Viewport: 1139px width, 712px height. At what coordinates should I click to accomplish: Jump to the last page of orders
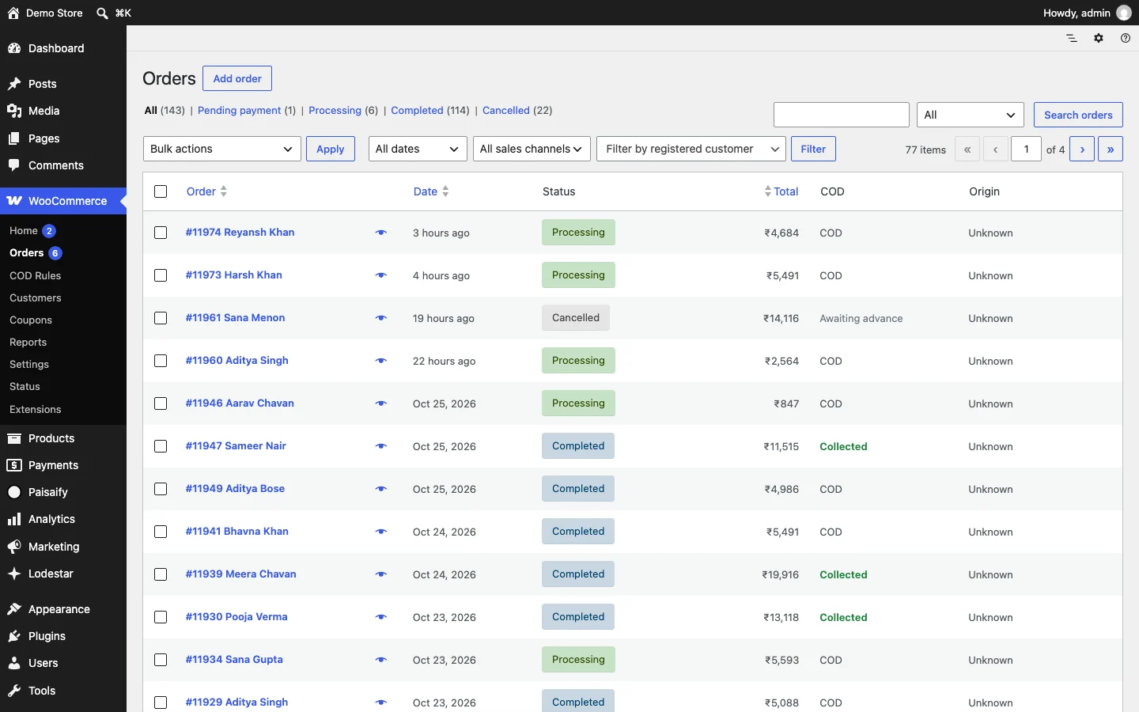click(x=1111, y=149)
